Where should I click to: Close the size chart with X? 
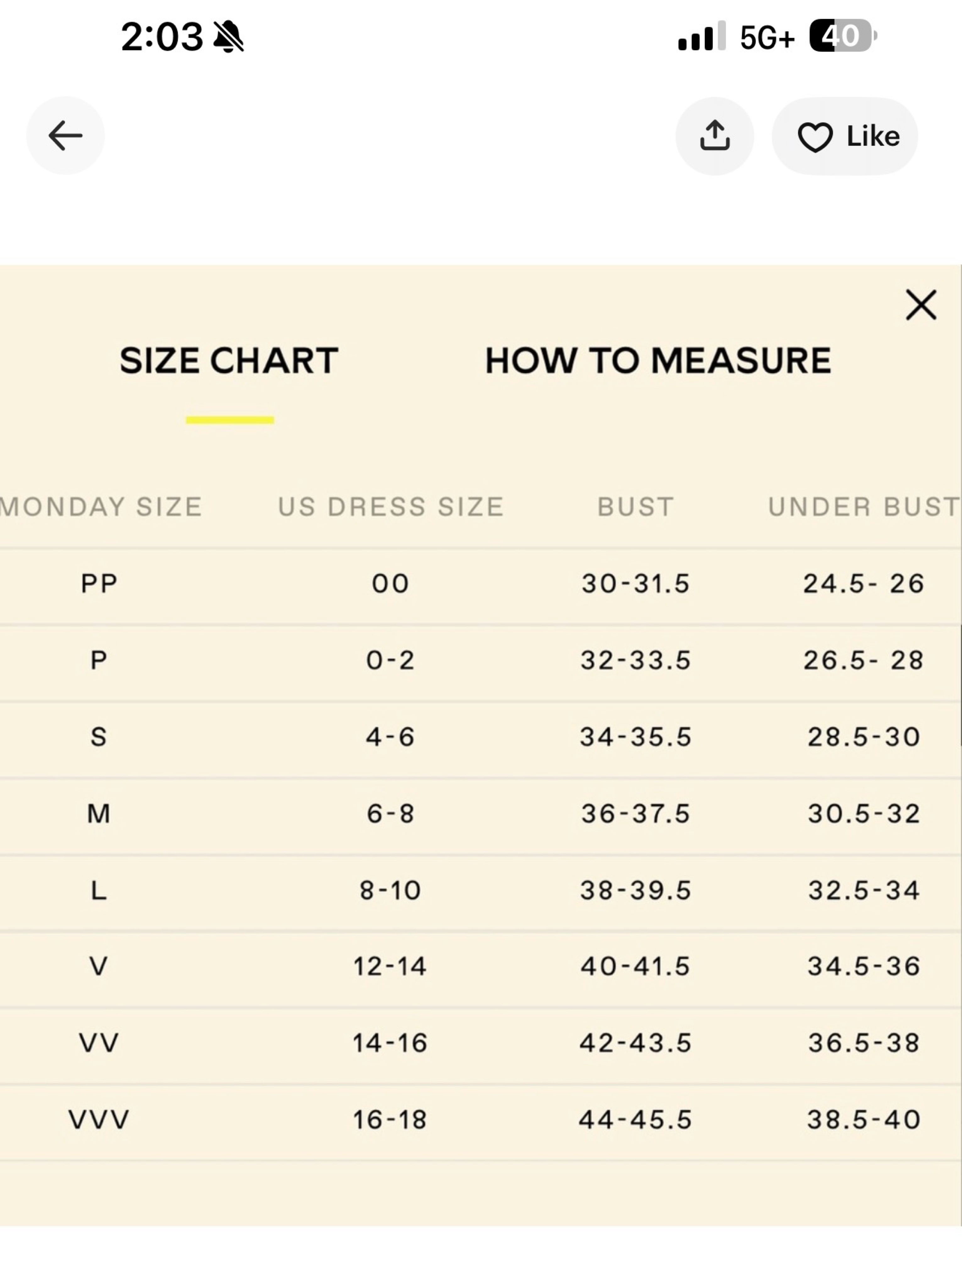921,305
